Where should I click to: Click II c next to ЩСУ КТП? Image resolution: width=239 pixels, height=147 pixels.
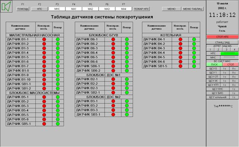pos(234,85)
